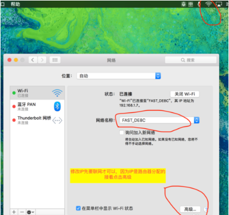The image size is (229, 215).
Task: Click the Thunderbolt bridge arrows icon
Action: (x=57, y=120)
